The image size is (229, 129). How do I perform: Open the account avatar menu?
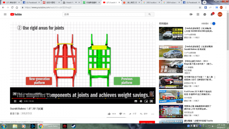click(x=220, y=14)
